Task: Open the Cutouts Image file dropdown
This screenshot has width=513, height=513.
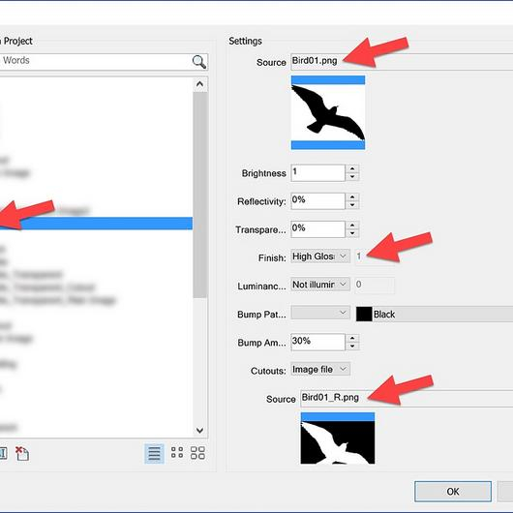Action: coord(320,370)
